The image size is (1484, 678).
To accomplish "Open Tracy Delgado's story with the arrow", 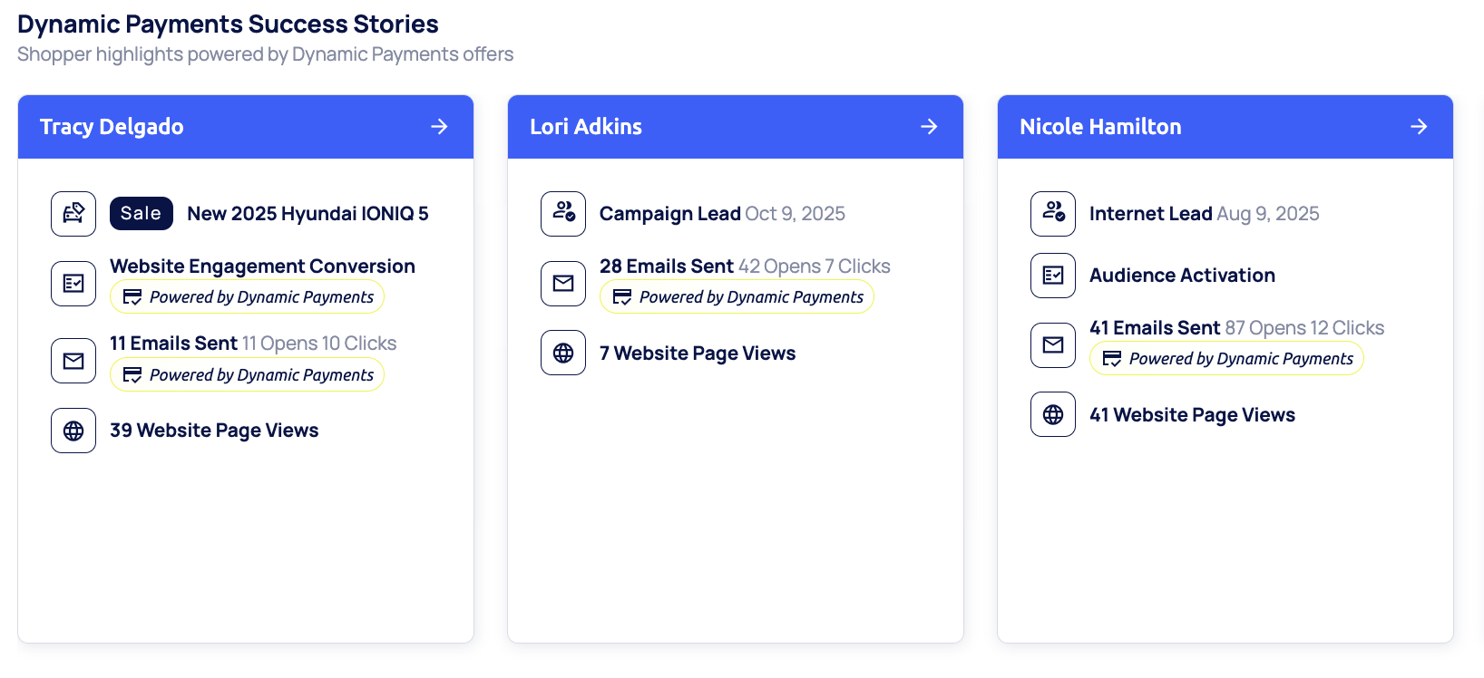I will [x=439, y=127].
